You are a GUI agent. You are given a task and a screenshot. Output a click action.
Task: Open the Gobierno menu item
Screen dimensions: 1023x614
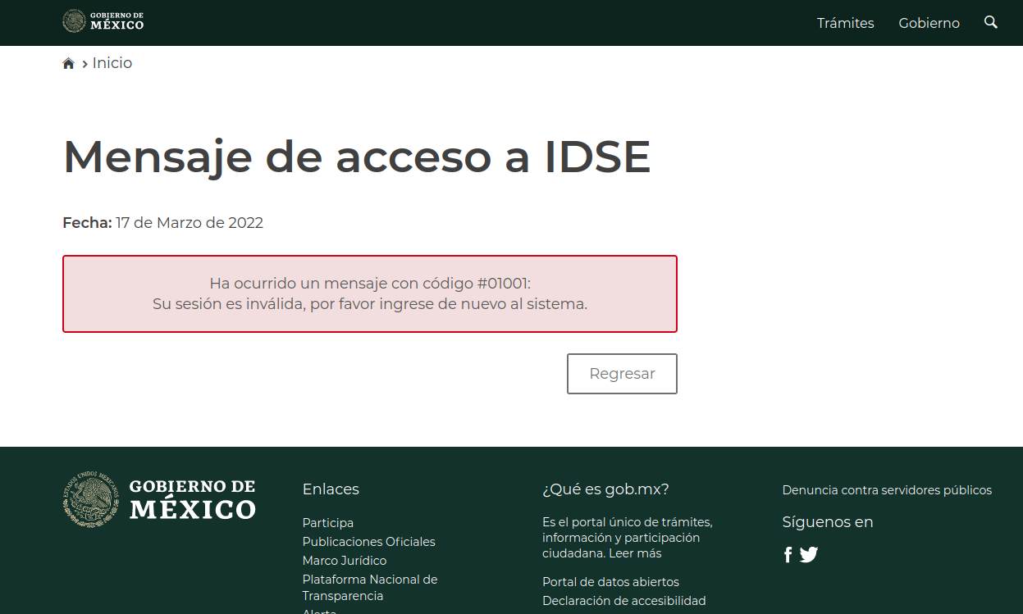[x=929, y=23]
